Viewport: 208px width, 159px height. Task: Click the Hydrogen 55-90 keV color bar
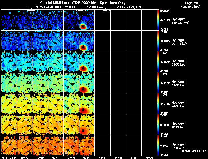coord(158,62)
